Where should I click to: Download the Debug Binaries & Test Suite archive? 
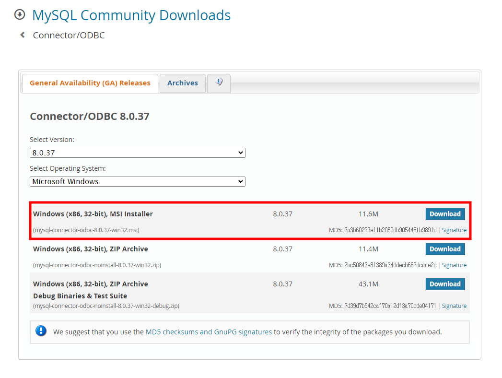click(445, 284)
